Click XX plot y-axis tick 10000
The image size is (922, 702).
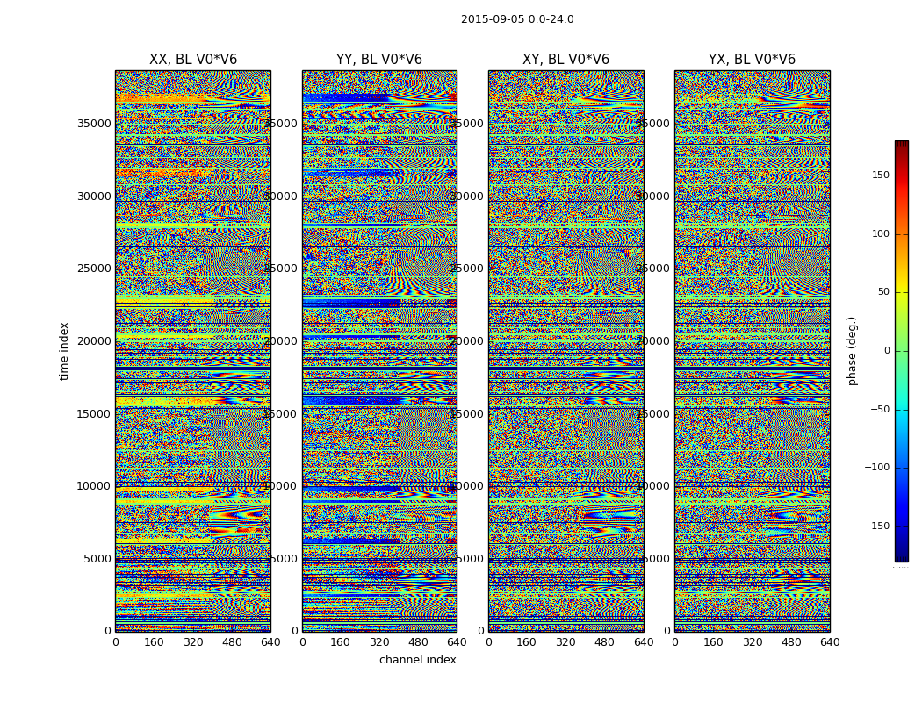(x=94, y=486)
